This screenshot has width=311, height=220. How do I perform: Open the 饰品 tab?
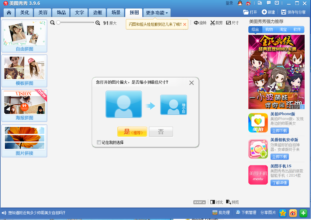coord(61,13)
